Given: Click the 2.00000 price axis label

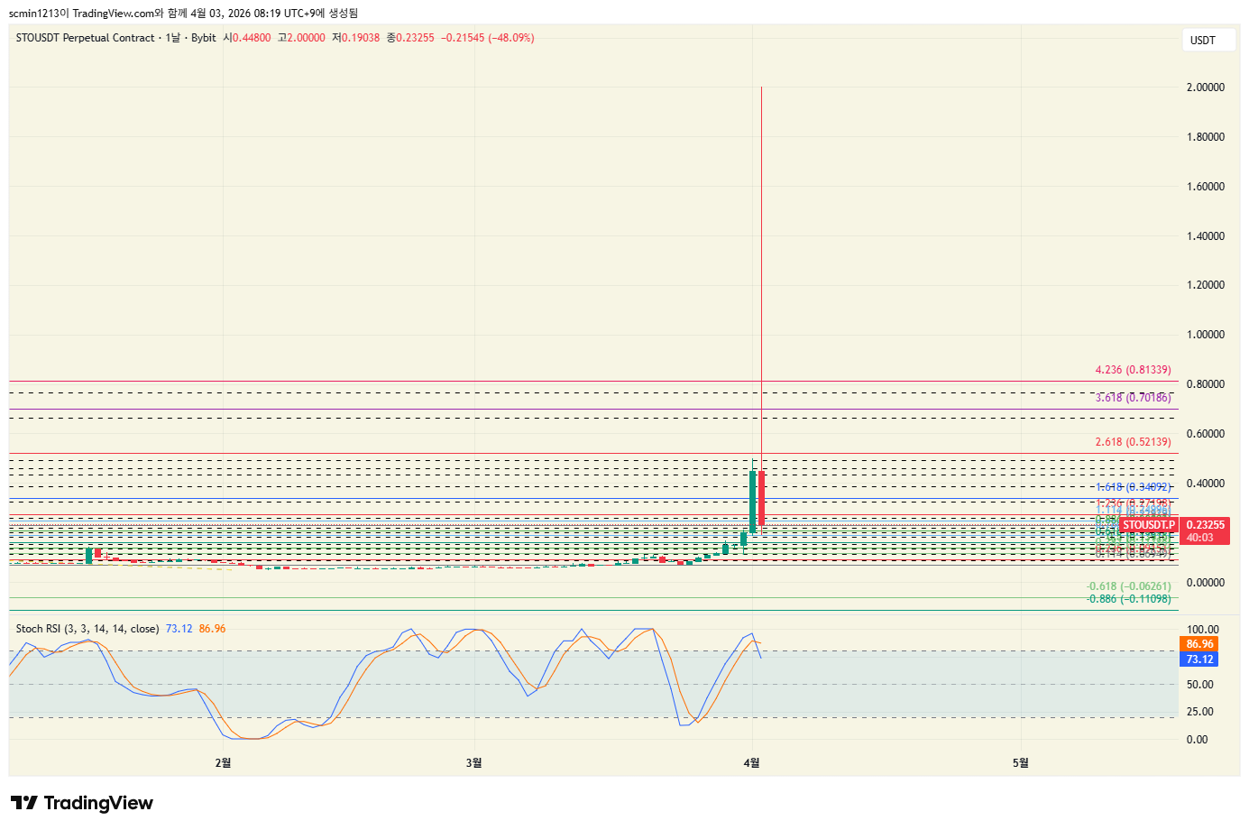Looking at the screenshot, I should coord(1205,88).
